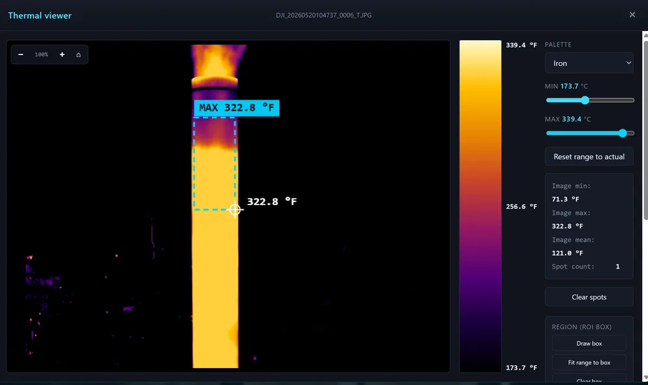Click the scrollbar down arrow
This screenshot has height=385, width=648.
[645, 378]
